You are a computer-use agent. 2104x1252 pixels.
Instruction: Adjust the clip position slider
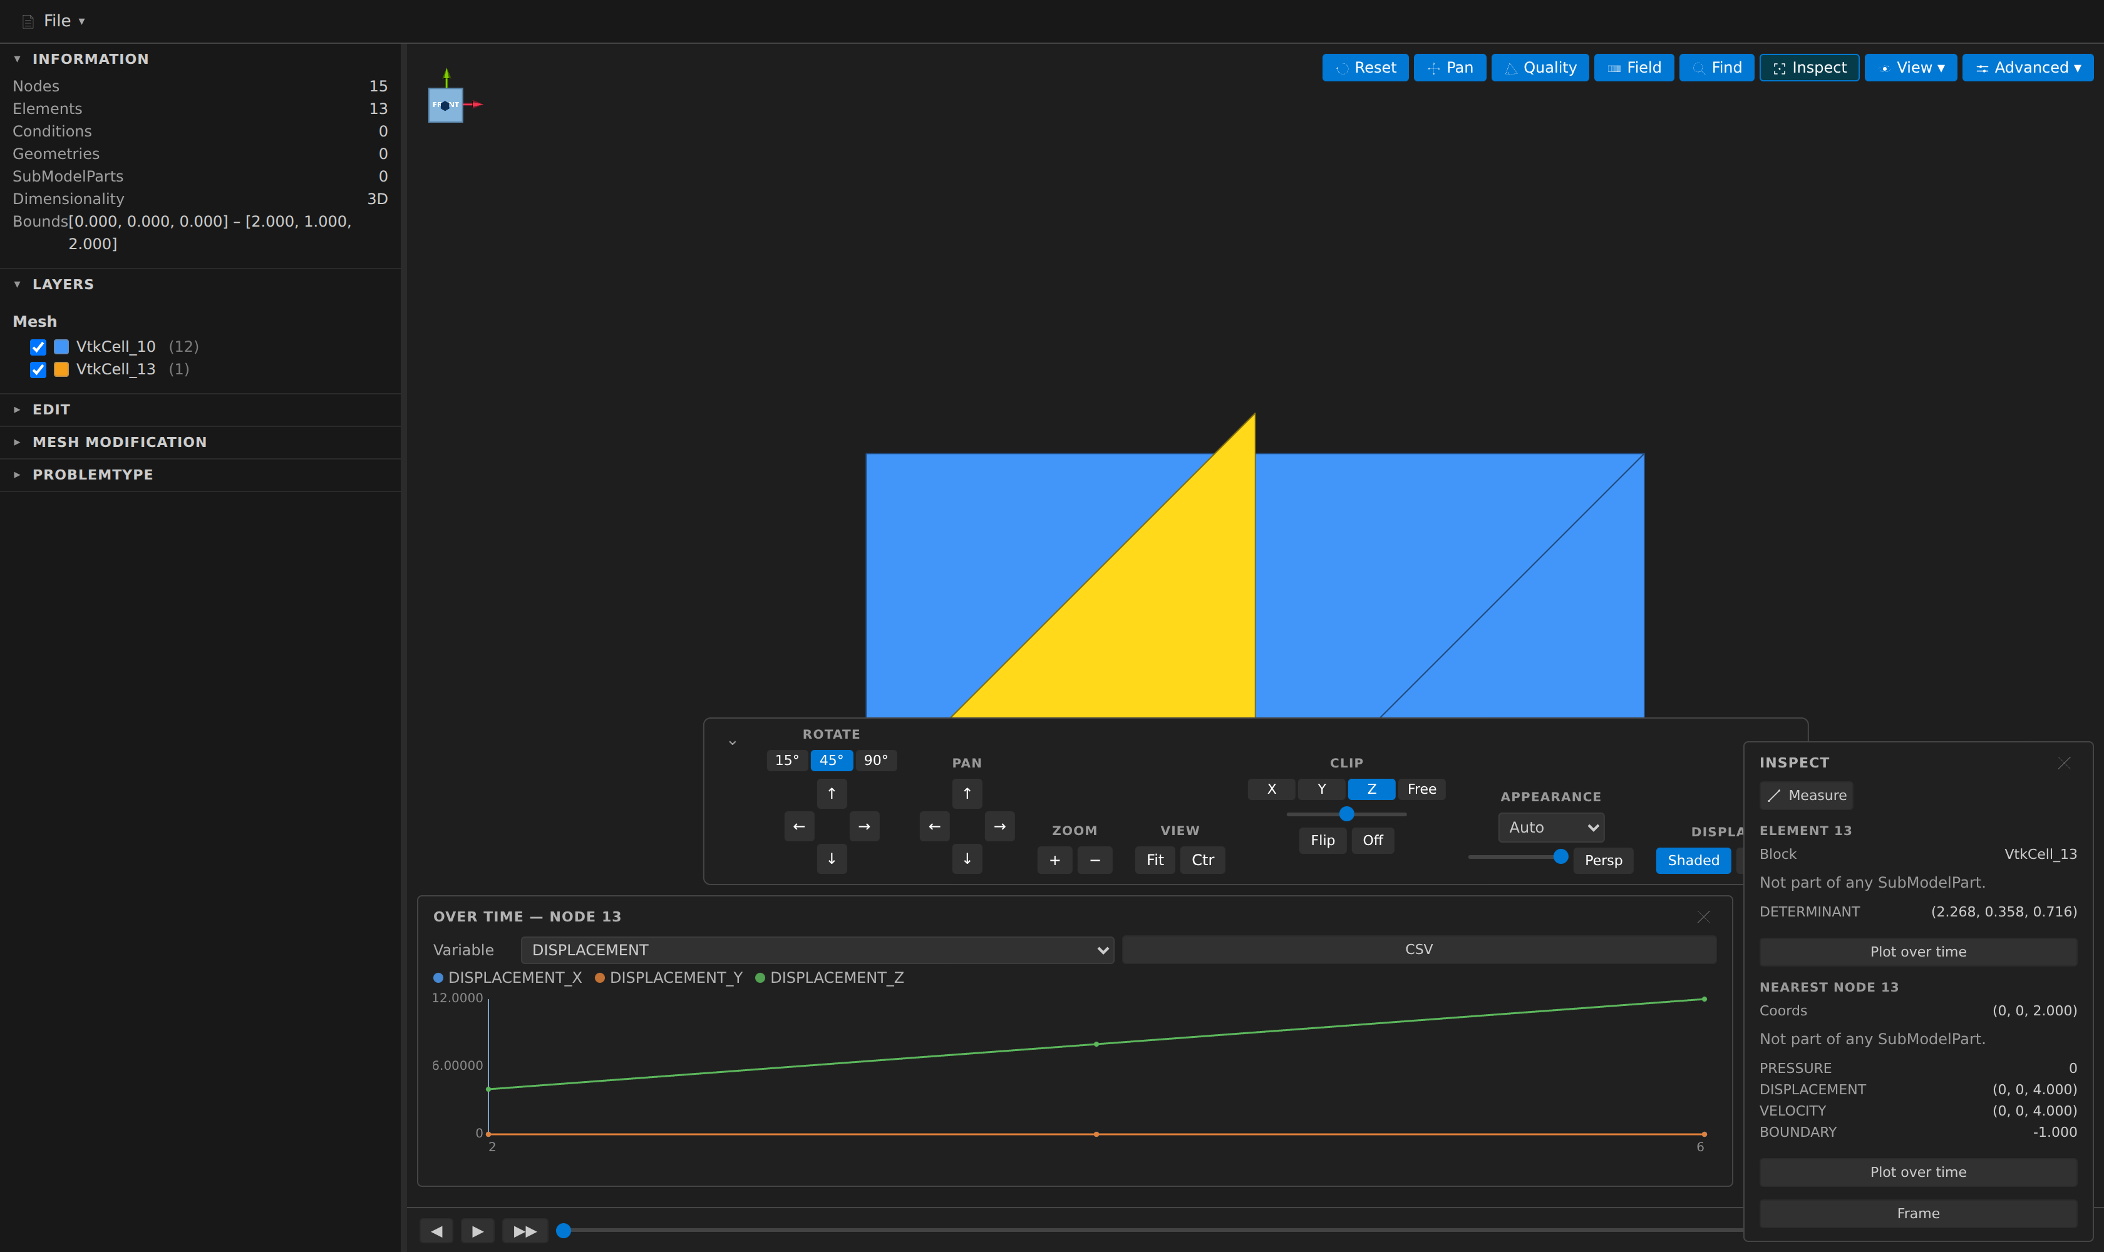1347,814
